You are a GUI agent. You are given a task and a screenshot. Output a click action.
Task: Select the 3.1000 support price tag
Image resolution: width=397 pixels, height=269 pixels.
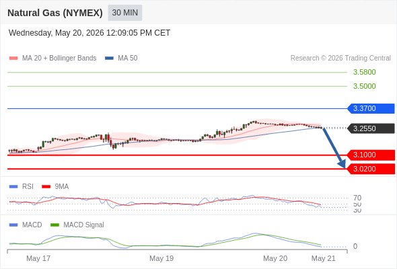pos(371,155)
